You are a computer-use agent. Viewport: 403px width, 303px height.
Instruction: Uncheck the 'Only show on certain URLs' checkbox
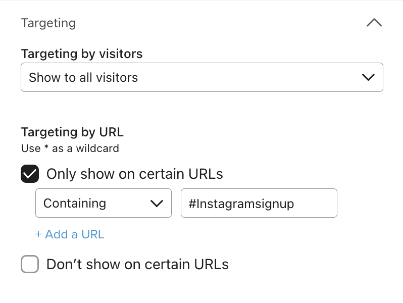[x=30, y=174]
